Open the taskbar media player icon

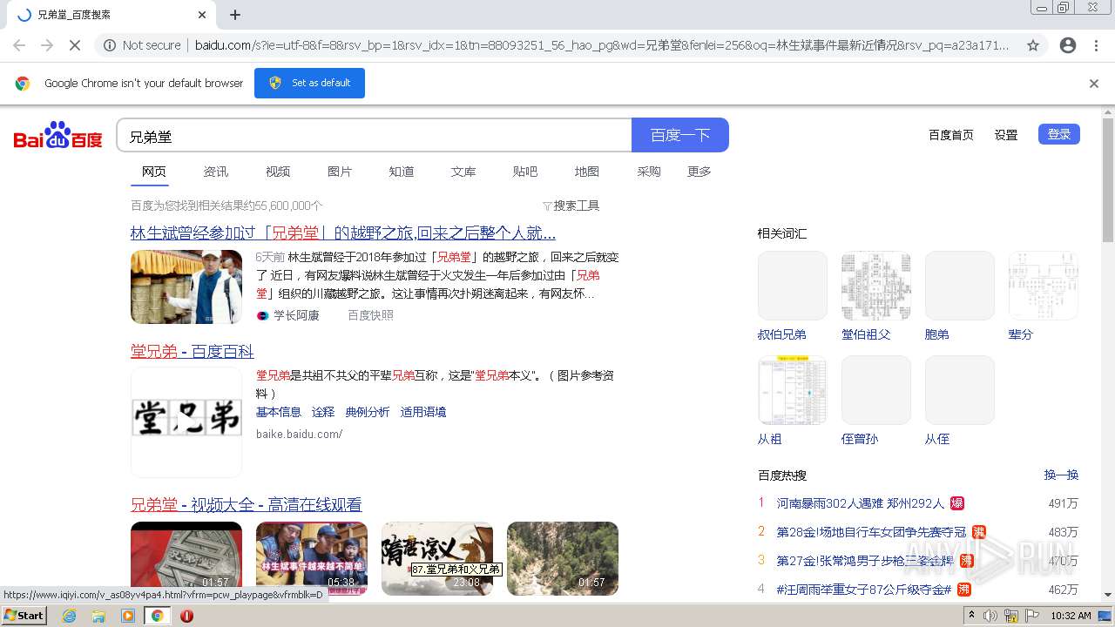[128, 616]
